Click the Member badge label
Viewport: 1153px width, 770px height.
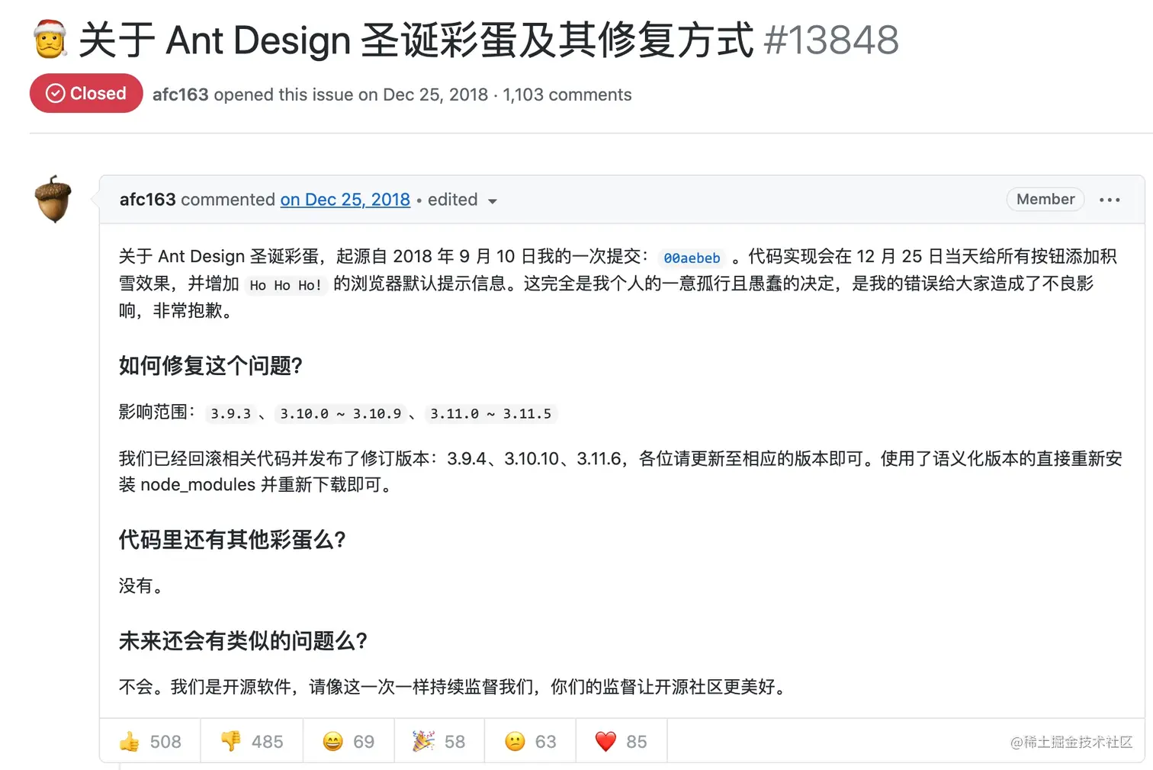coord(1045,199)
